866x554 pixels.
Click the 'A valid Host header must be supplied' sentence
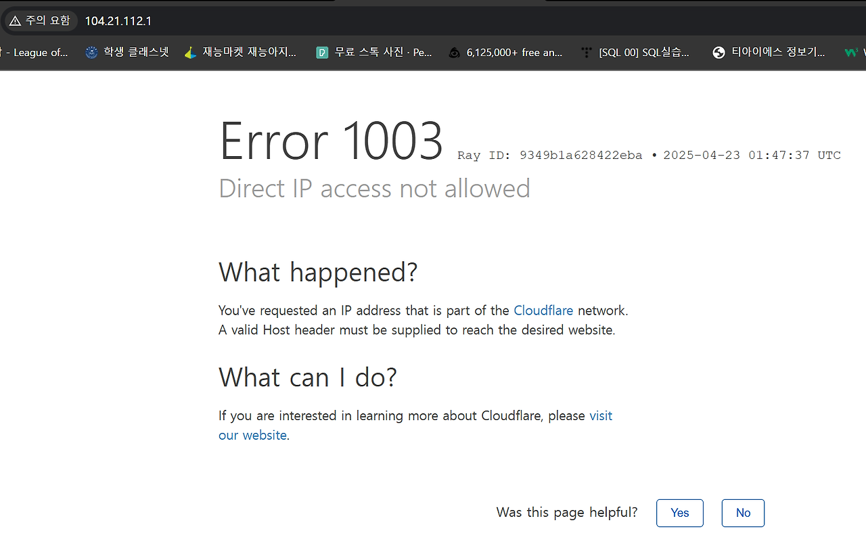[x=417, y=330]
